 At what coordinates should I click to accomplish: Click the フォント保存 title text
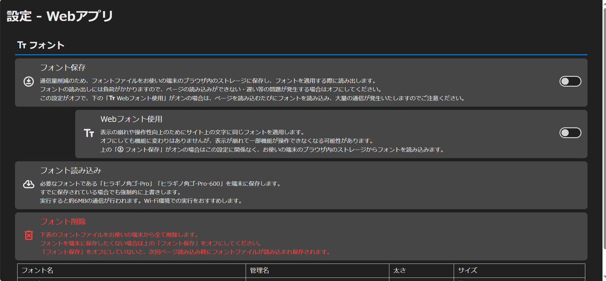[x=63, y=67]
